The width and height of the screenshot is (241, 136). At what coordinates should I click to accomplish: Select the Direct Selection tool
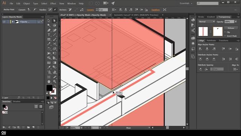54,21
